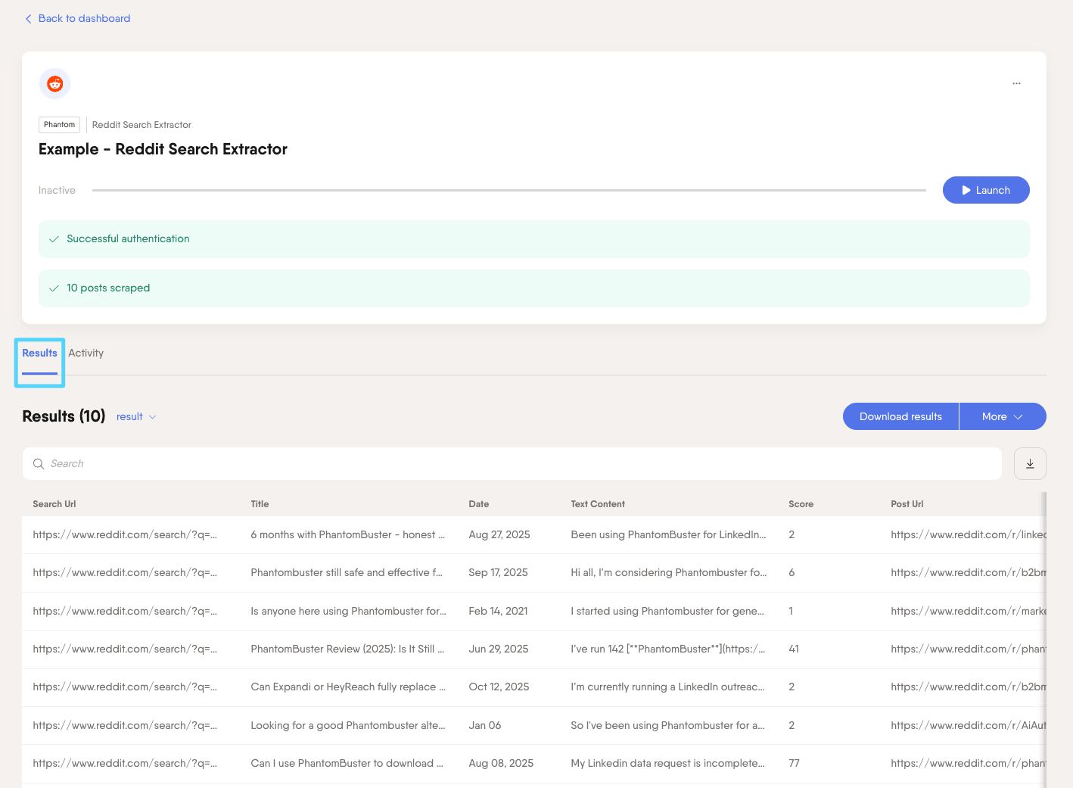Click text 'I started using Phantombuster for gene...'
This screenshot has width=1073, height=788.
(x=667, y=612)
